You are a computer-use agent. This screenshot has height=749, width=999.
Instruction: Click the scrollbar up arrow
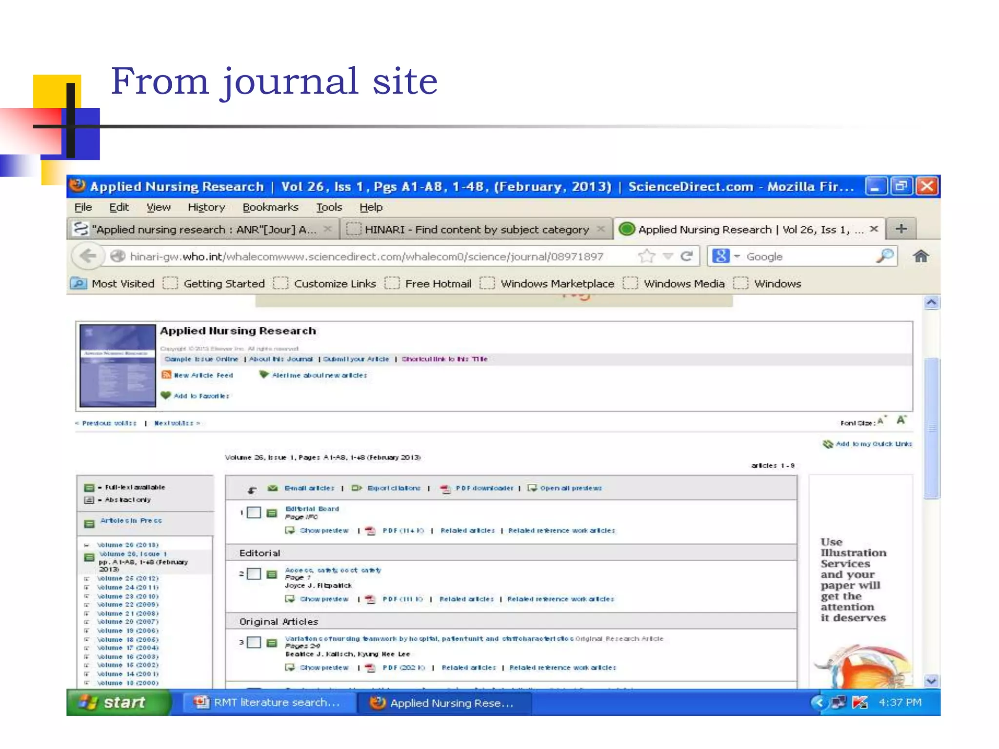[931, 303]
